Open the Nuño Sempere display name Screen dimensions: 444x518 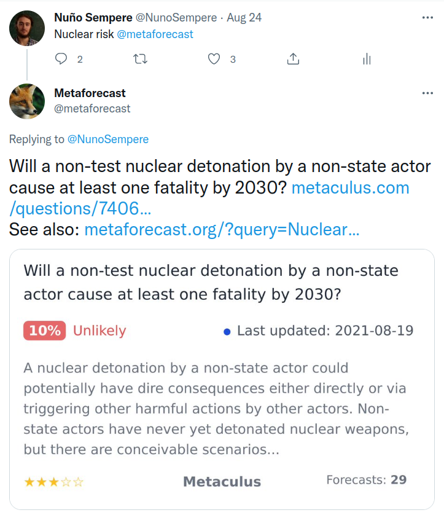92,18
